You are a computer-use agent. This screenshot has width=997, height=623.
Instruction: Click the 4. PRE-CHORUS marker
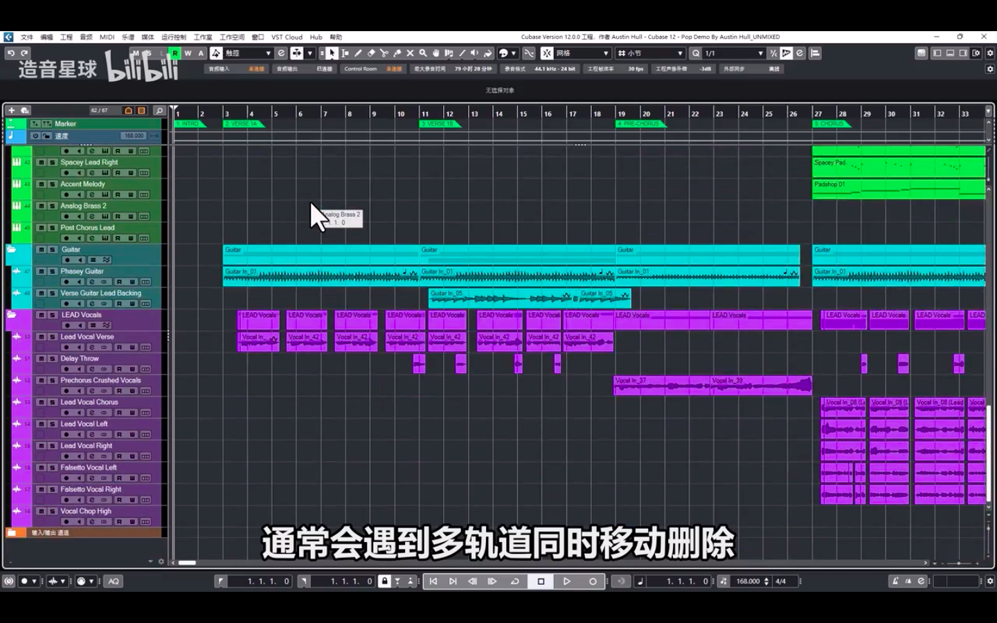tap(640, 124)
